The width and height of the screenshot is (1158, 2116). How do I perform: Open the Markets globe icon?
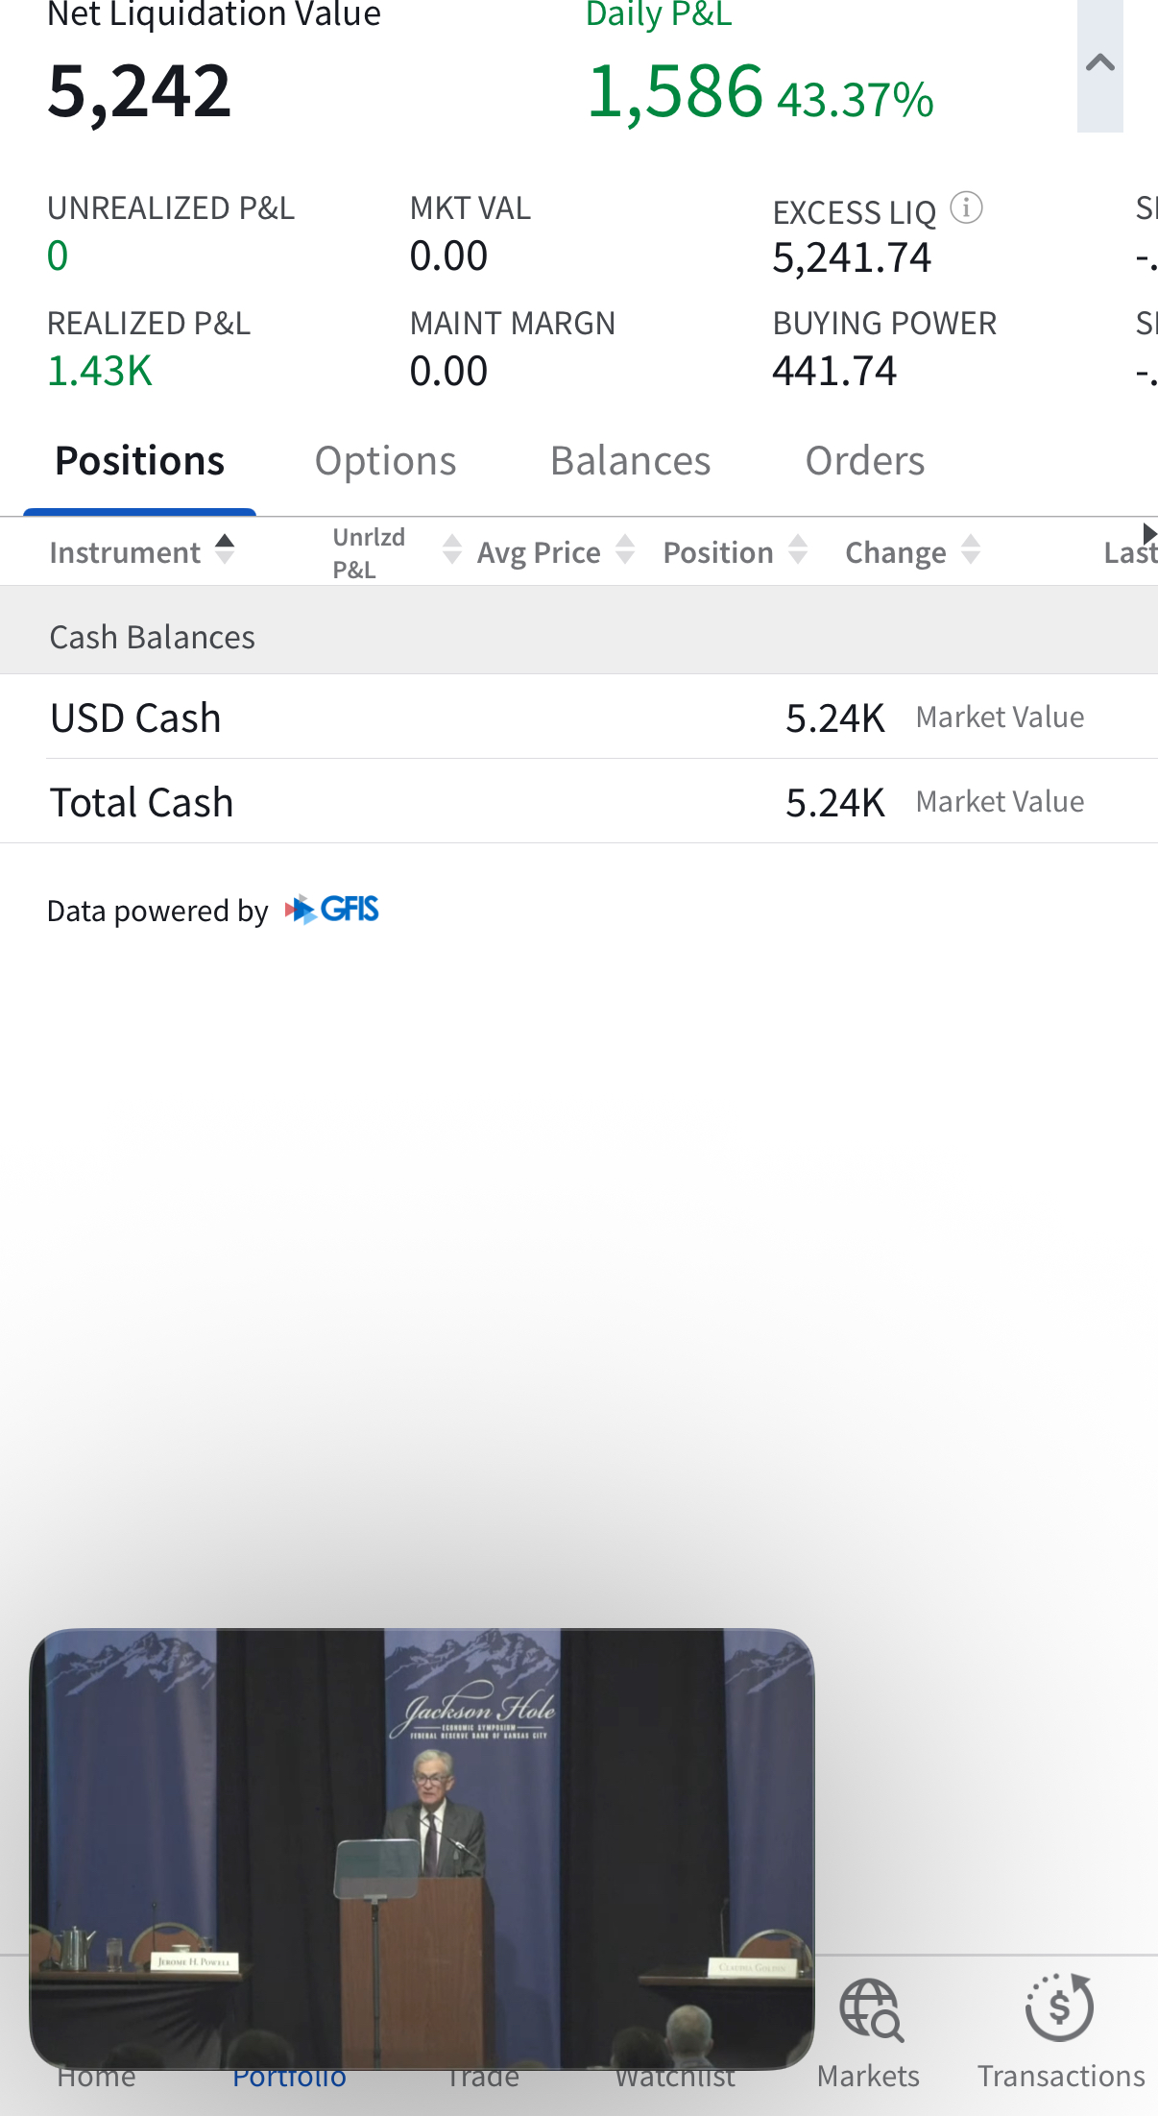[x=870, y=2009]
